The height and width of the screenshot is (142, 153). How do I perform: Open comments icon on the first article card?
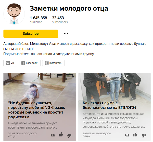[53, 135]
